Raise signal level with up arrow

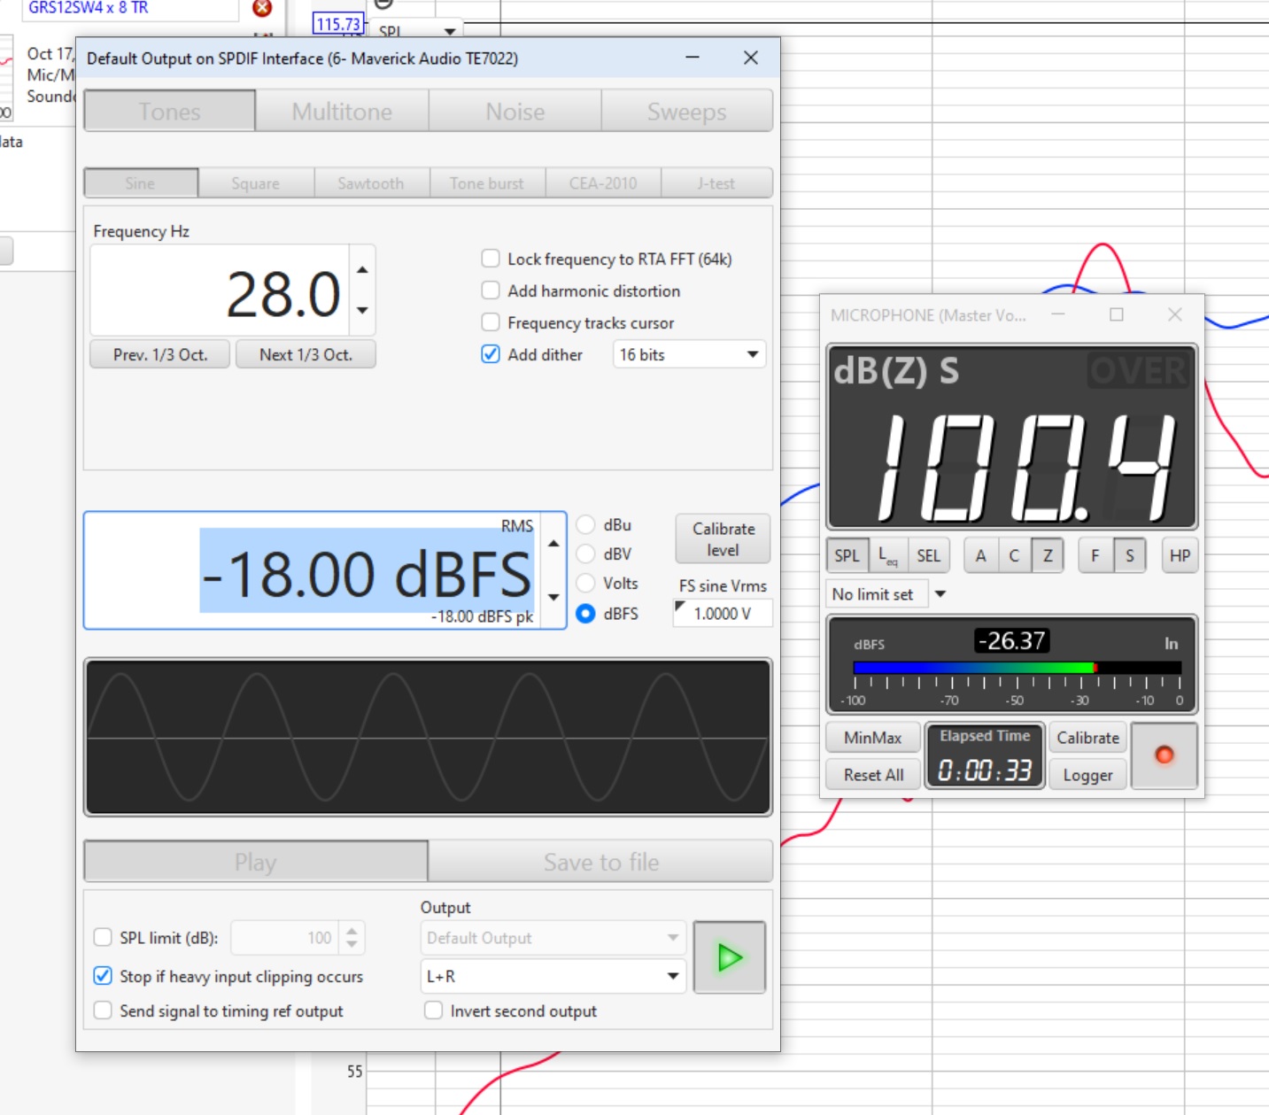click(x=553, y=543)
